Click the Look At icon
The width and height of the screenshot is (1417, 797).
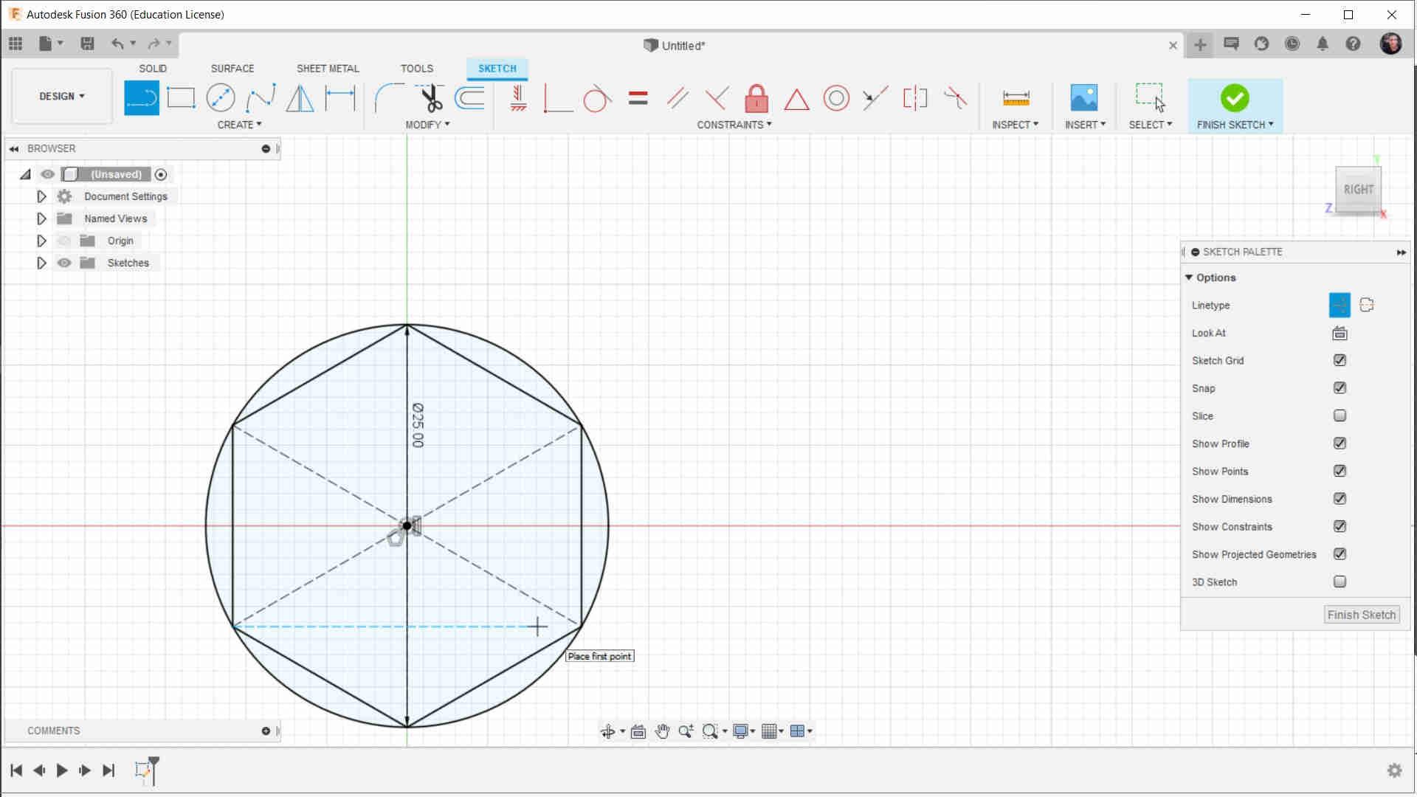[1340, 333]
